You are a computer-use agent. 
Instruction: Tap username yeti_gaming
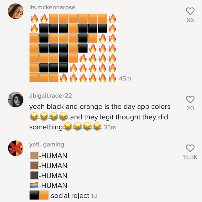tap(47, 145)
